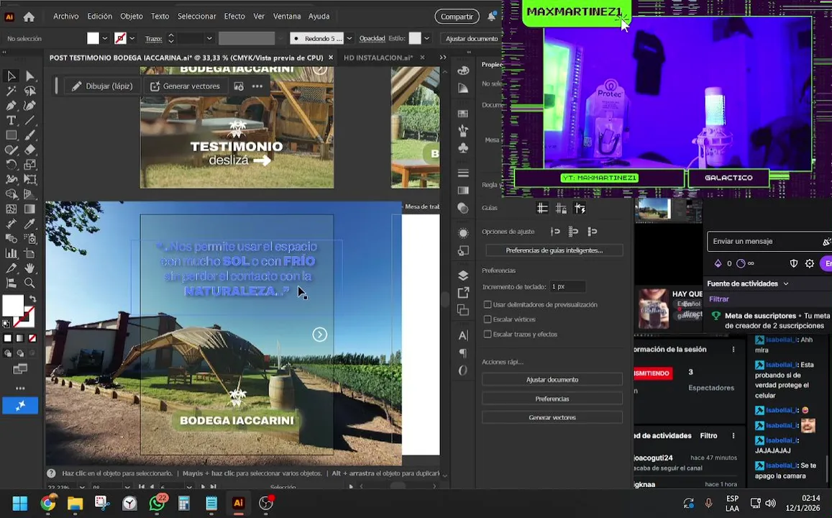Open the Layers panel icon

(x=463, y=276)
